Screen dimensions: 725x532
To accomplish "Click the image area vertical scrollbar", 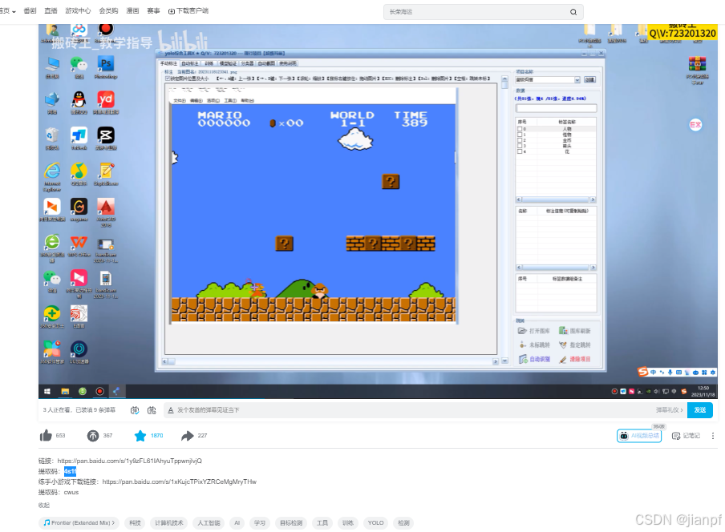I will pos(504,220).
